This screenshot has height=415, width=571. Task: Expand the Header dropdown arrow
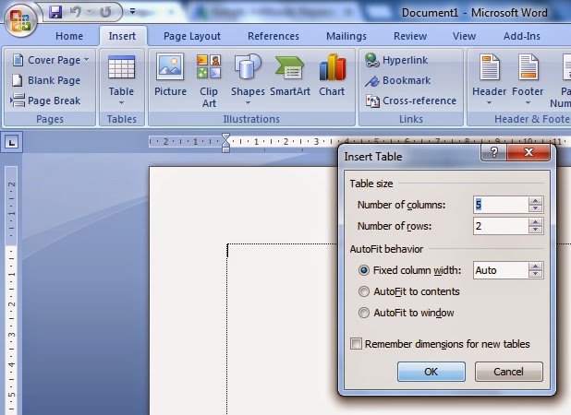[x=489, y=103]
